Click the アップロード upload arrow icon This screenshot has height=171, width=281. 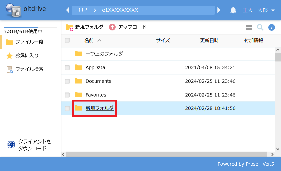[x=112, y=27]
